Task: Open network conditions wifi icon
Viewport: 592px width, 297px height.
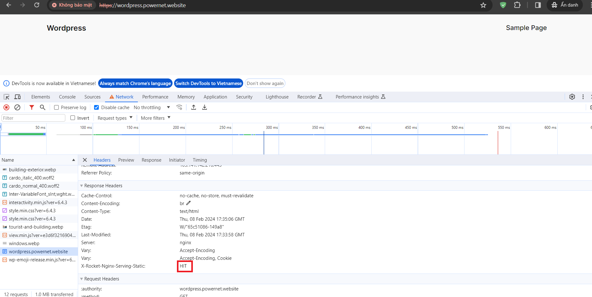Action: tap(179, 108)
